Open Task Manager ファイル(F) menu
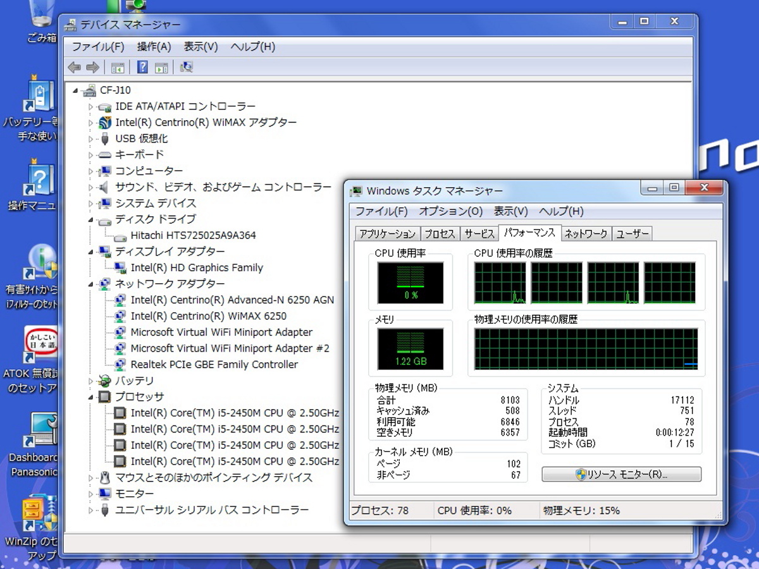This screenshot has width=759, height=569. 381,211
